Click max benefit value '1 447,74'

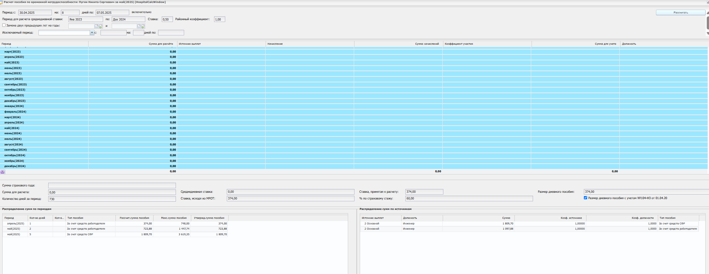184,229
